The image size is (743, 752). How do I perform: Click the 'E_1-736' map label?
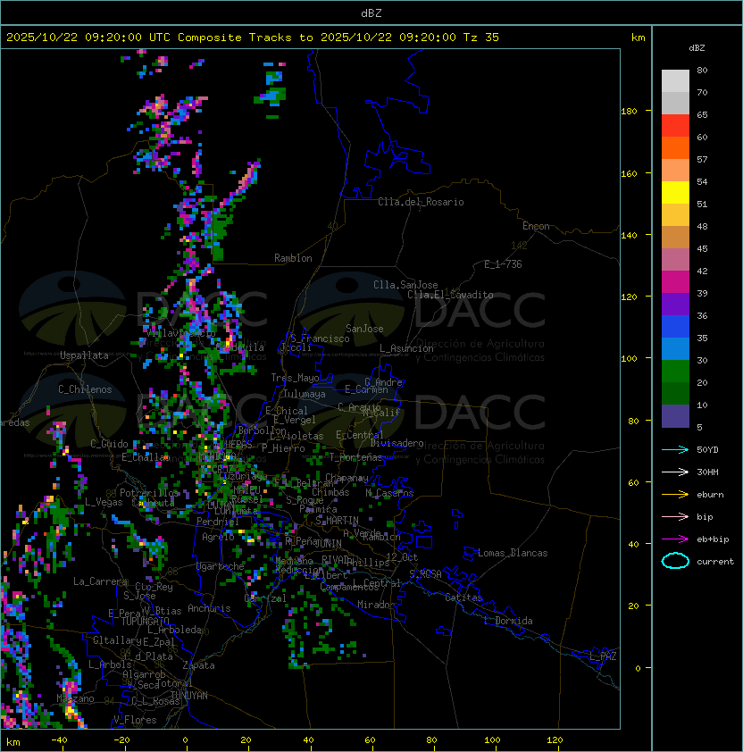[x=503, y=264]
